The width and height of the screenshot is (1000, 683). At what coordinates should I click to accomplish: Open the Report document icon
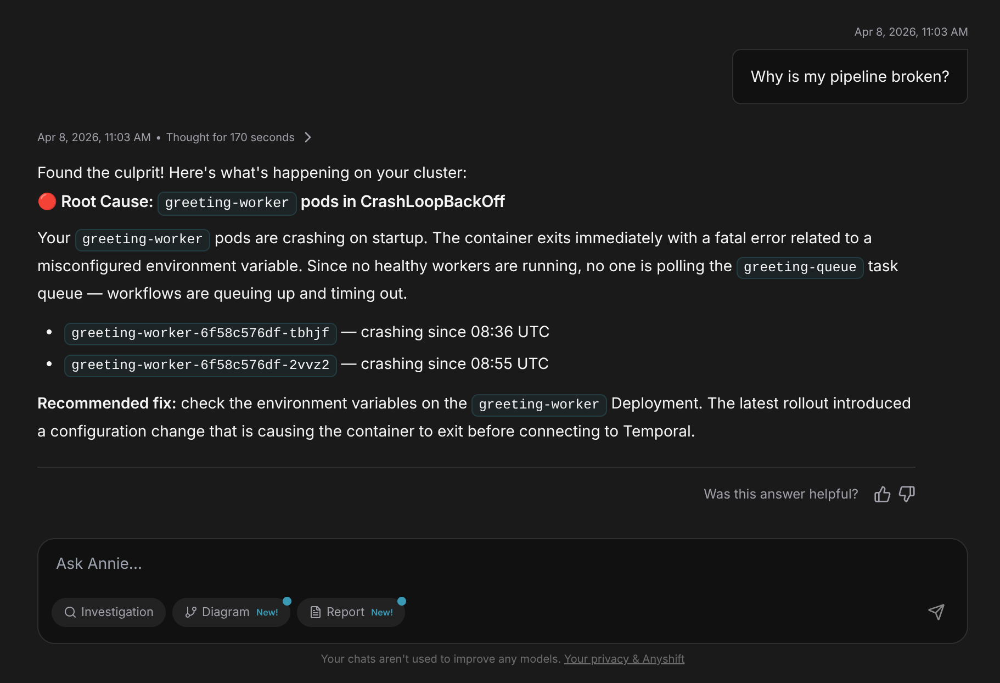315,612
